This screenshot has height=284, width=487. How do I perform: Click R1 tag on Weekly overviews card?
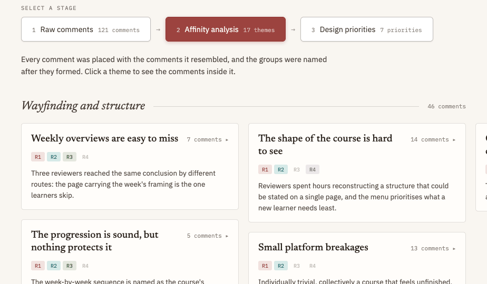click(x=38, y=157)
